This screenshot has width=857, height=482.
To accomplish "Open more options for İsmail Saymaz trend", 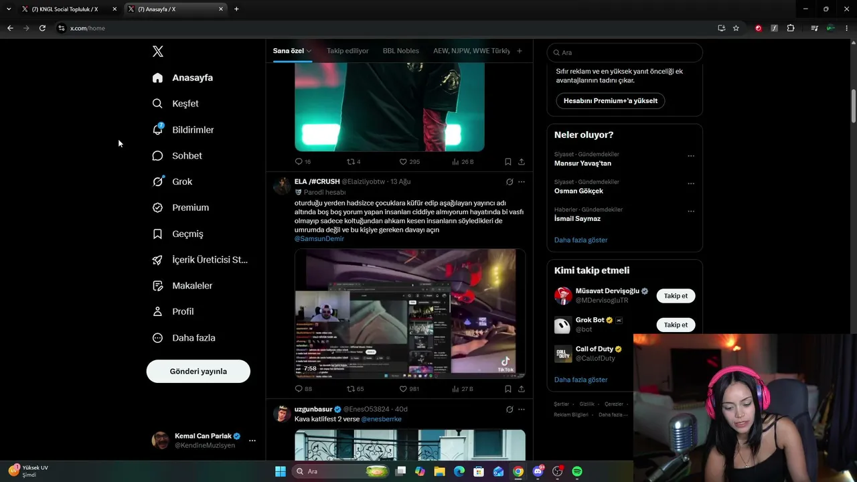I will coord(691,211).
